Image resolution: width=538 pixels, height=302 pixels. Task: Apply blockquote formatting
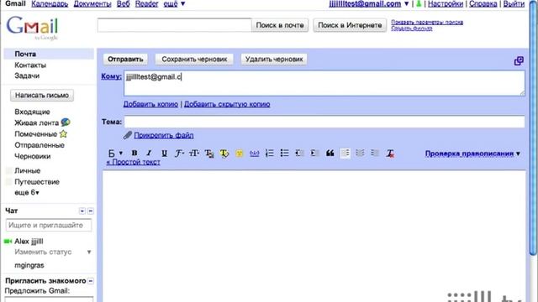pos(330,153)
